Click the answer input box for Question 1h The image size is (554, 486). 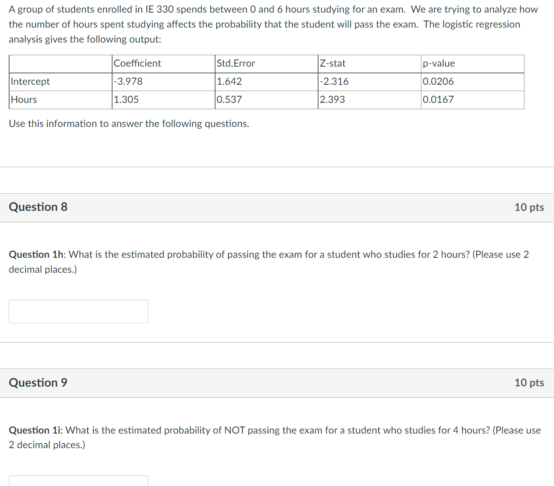click(78, 311)
